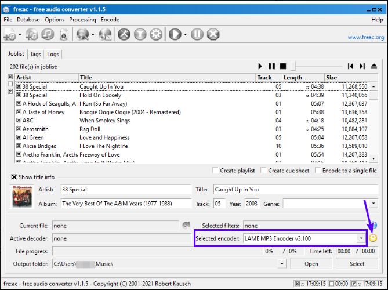Screen dimensions: 388x290
Task: Select the Joblist tab
Action: coord(16,54)
